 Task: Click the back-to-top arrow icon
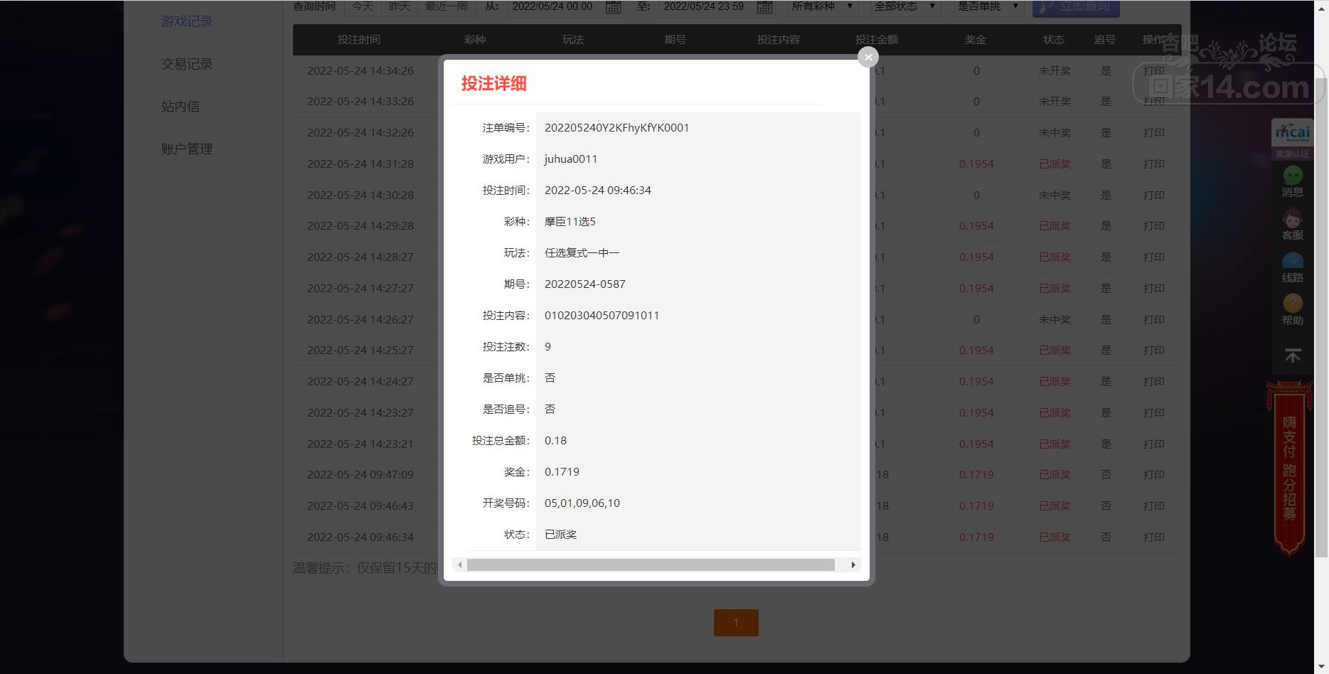[x=1292, y=355]
